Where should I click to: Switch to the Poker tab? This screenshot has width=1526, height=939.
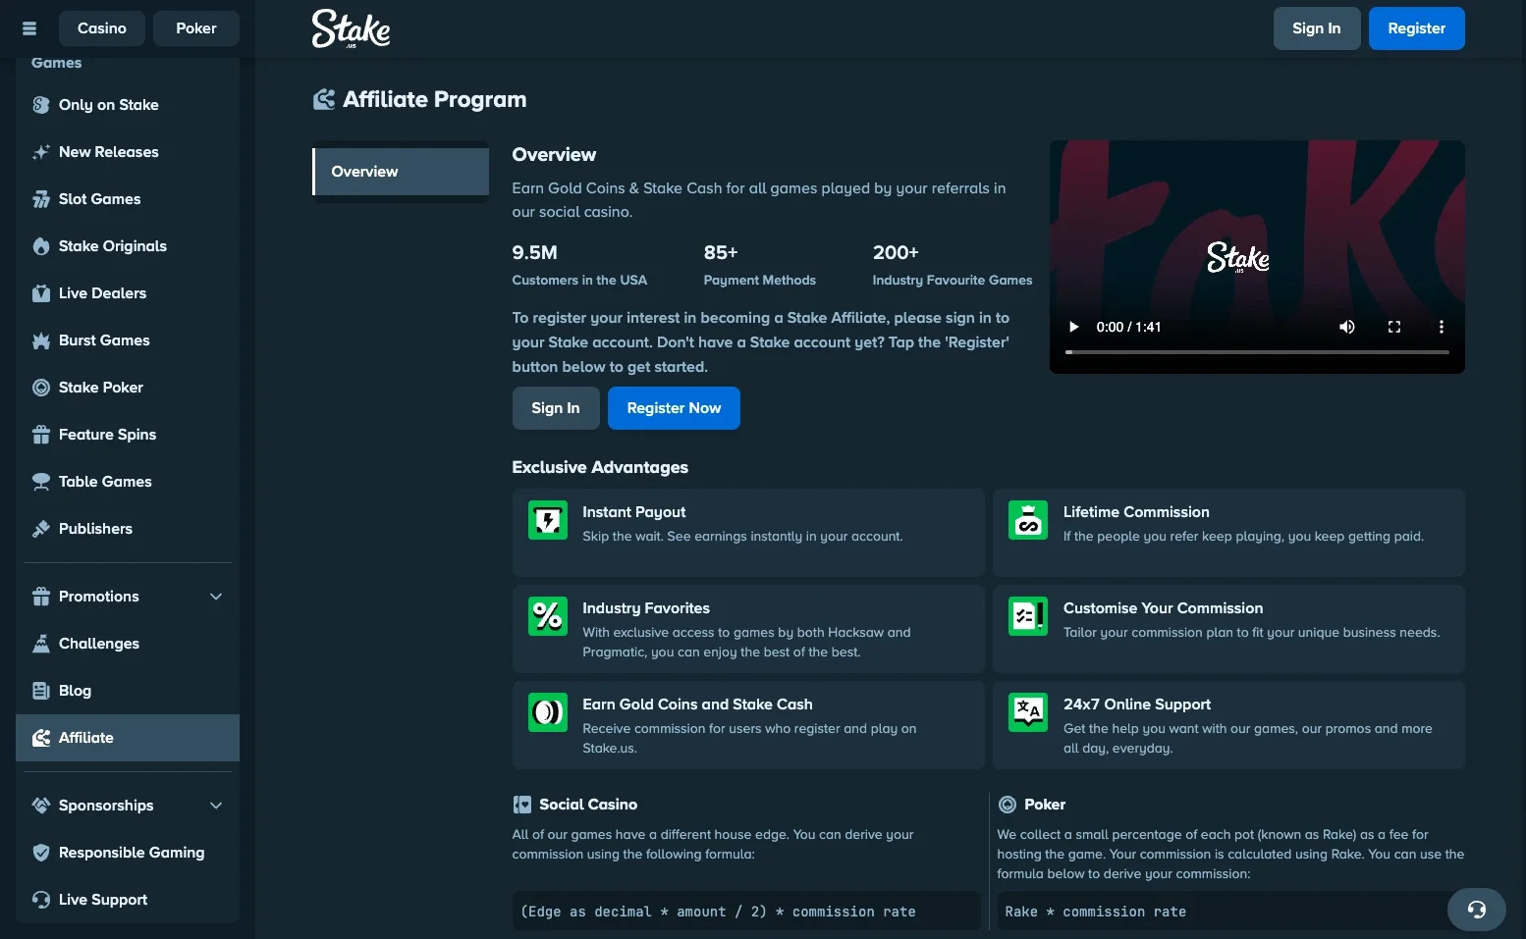(x=196, y=28)
